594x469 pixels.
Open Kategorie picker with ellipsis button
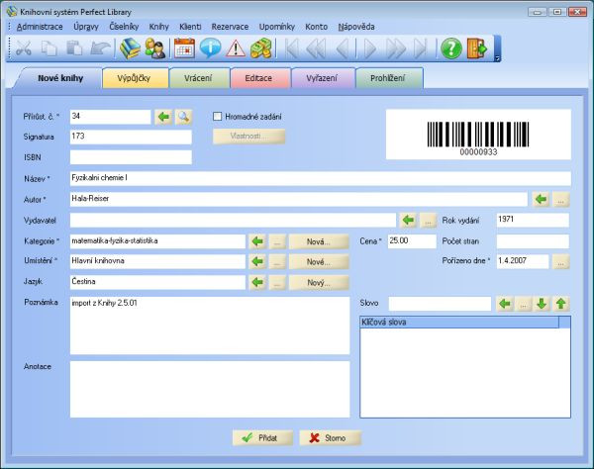277,241
